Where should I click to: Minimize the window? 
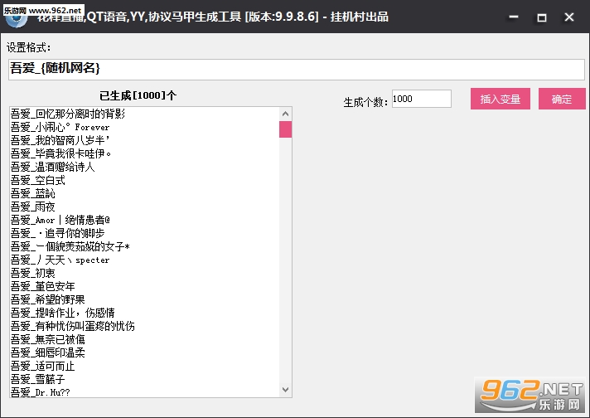click(514, 17)
